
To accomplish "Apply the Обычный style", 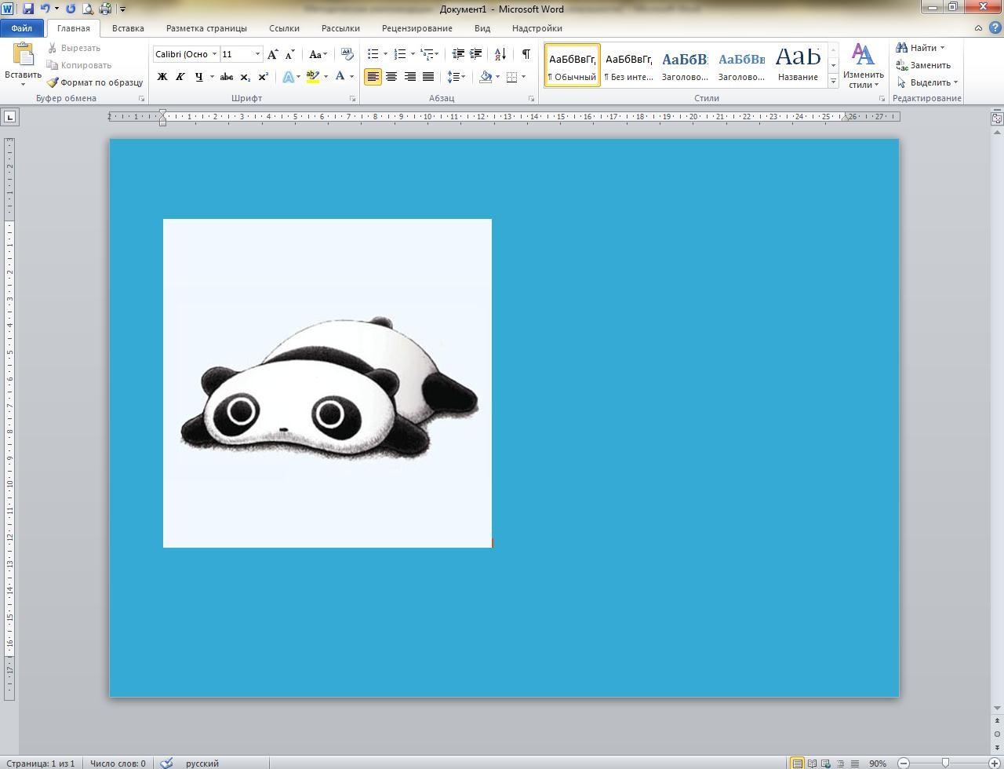I will point(573,65).
